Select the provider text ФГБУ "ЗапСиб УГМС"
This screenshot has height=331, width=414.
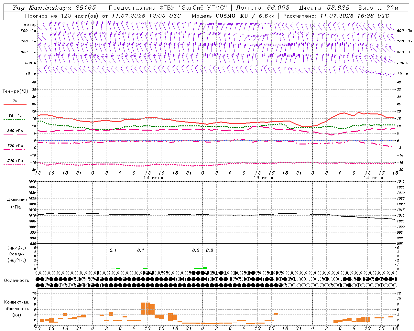coord(193,8)
